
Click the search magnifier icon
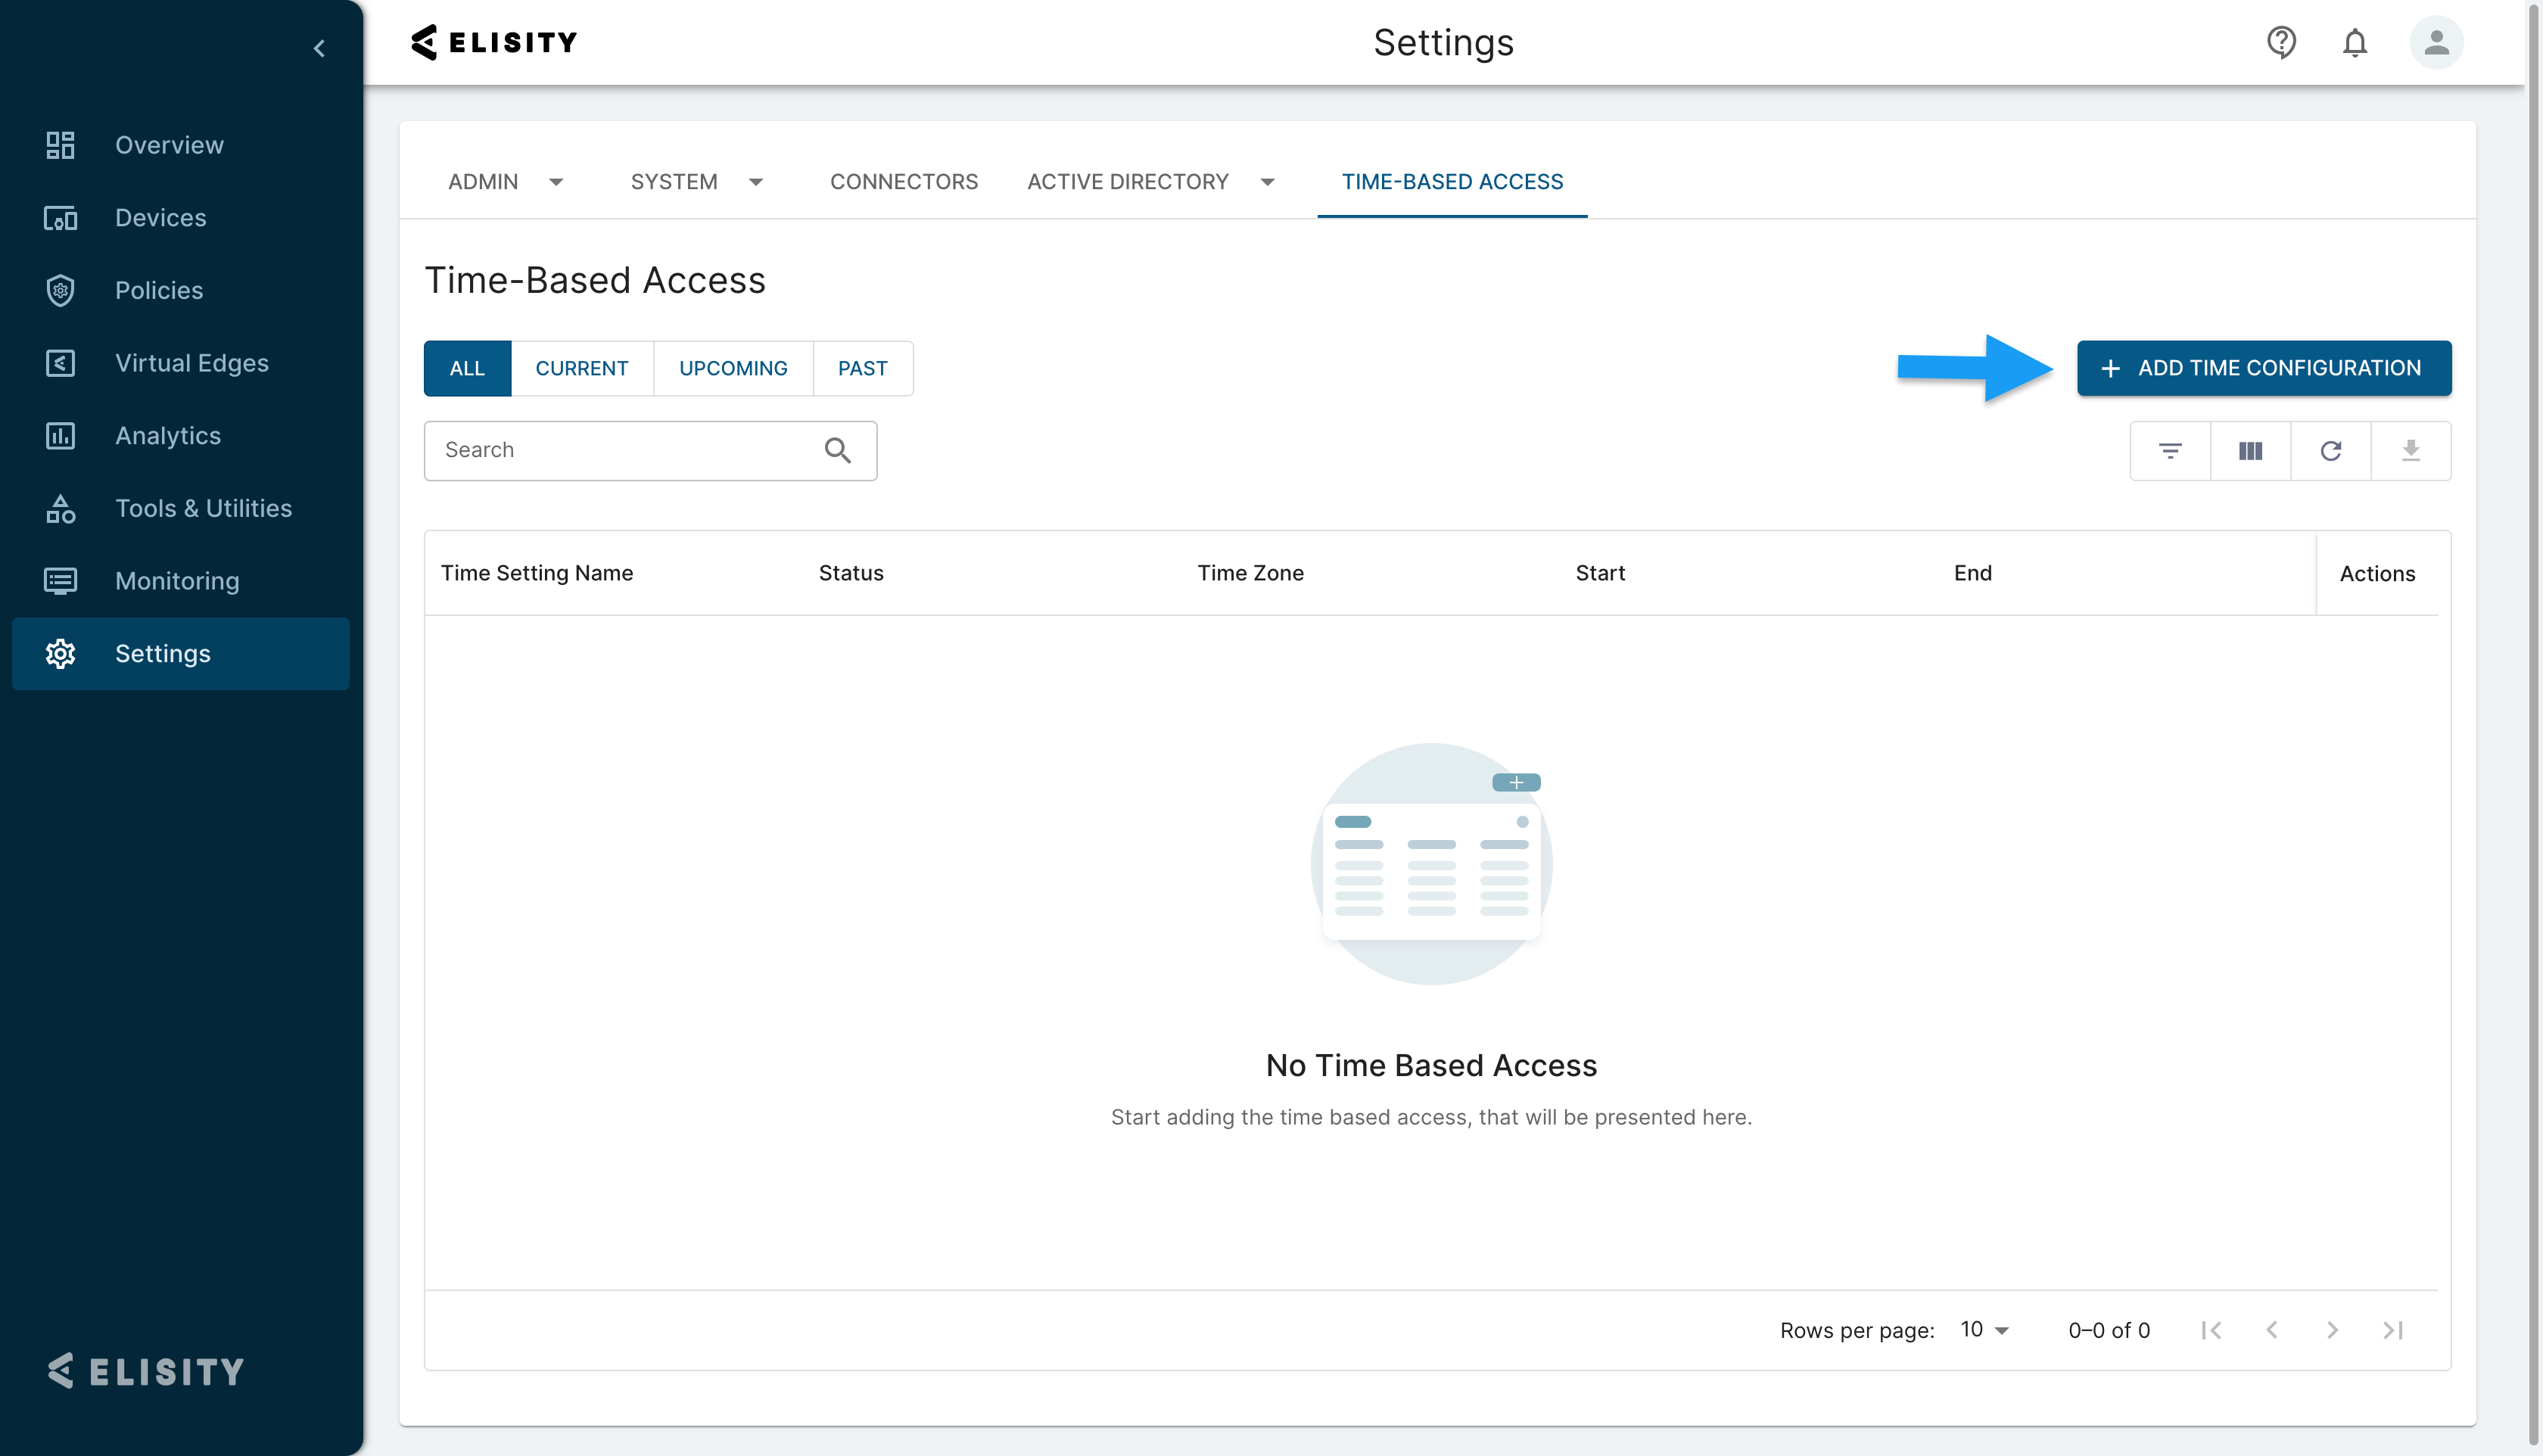(x=837, y=451)
